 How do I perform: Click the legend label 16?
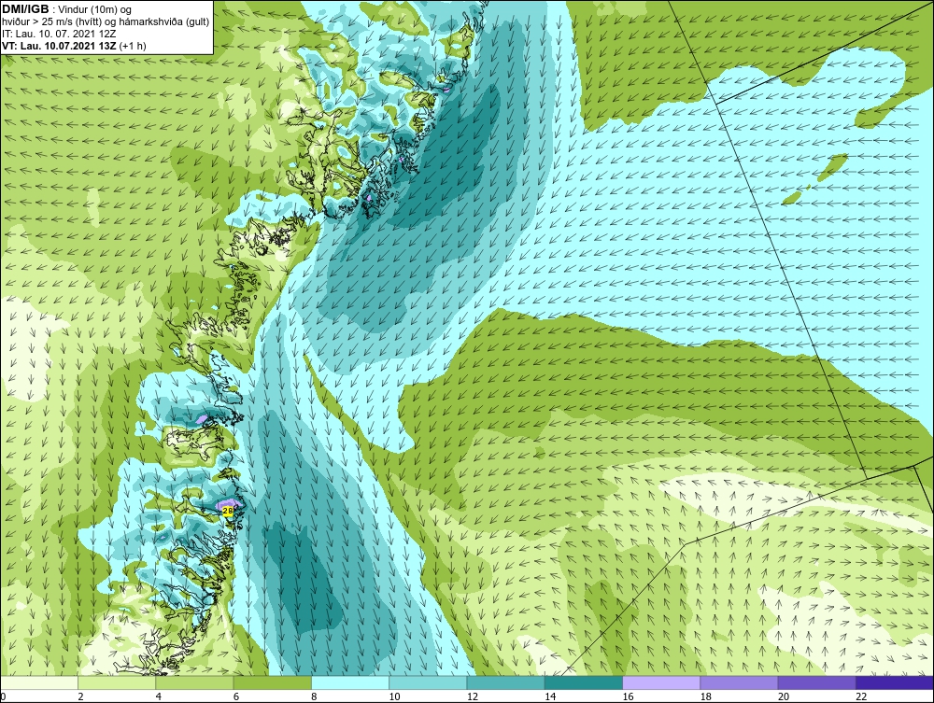click(x=628, y=696)
